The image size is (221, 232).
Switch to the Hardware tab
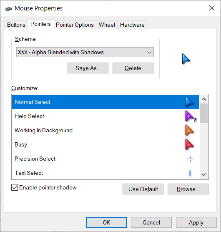(132, 25)
